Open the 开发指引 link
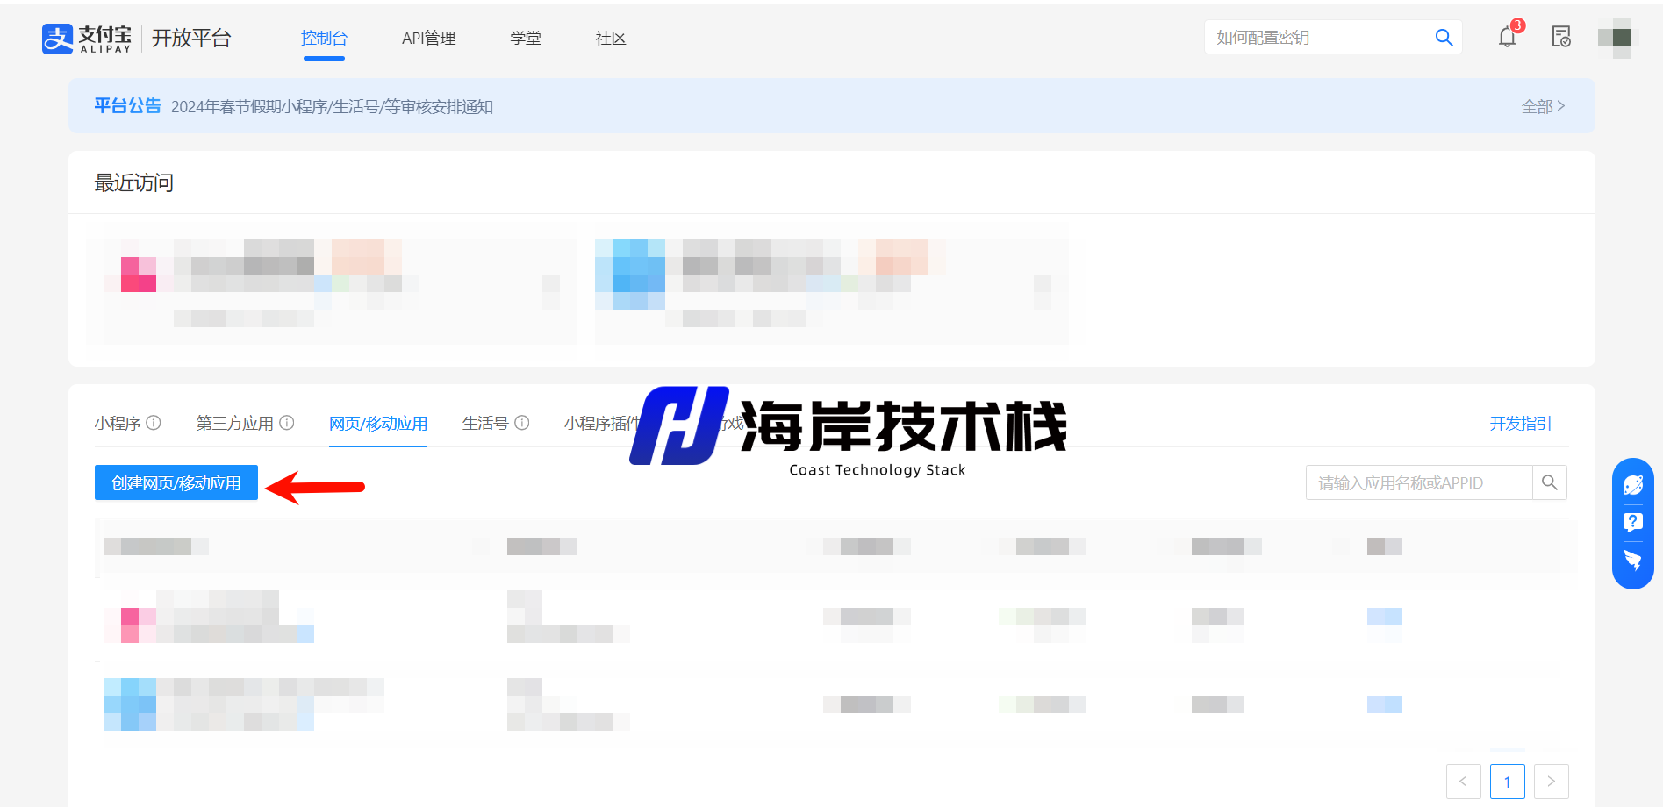Viewport: 1663px width, 807px height. pyautogui.click(x=1520, y=424)
